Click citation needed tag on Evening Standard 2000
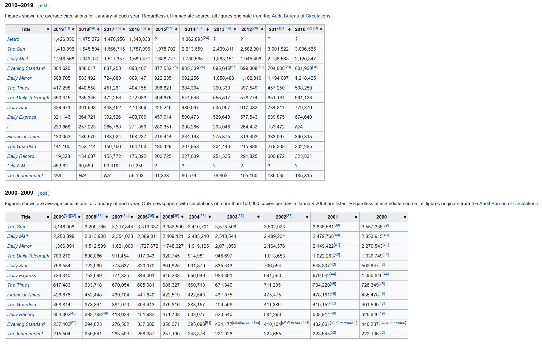This screenshot has width=543, height=347. point(392,323)
